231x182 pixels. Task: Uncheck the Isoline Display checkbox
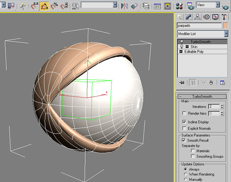click(184, 122)
